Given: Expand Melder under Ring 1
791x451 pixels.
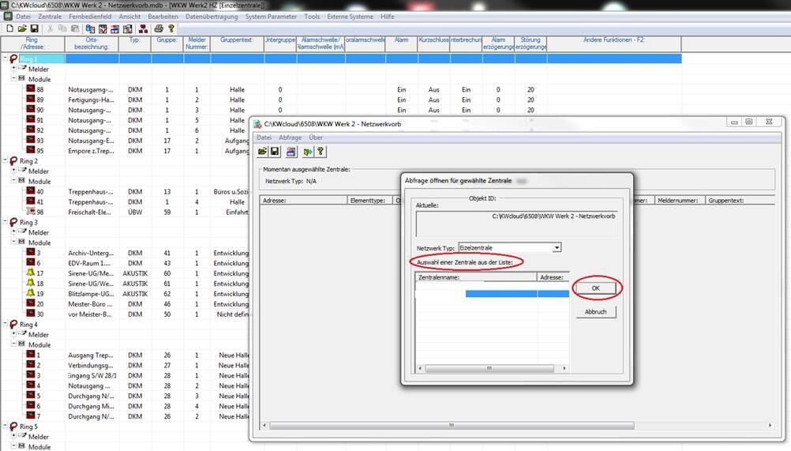Looking at the screenshot, I should [x=13, y=68].
